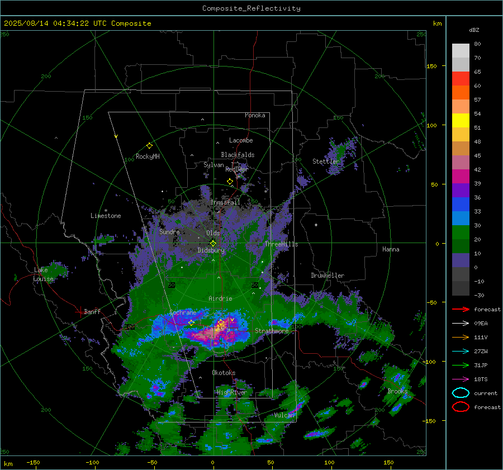The width and height of the screenshot is (503, 470).
Task: Click the Brooks city label
Action: [x=397, y=391]
